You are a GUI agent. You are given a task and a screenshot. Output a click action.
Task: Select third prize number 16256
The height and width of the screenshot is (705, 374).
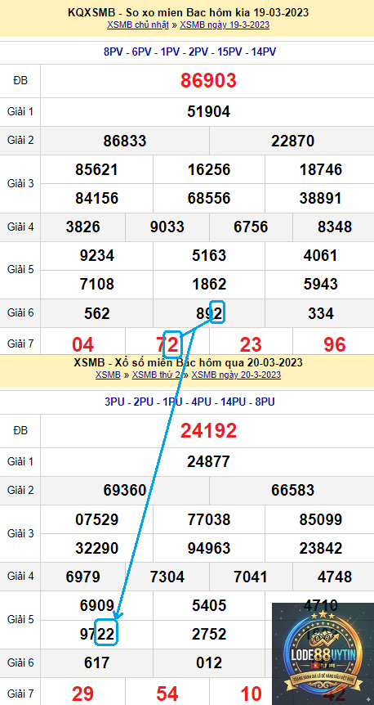click(209, 169)
